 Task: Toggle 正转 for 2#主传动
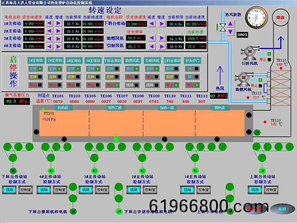(x=55, y=69)
